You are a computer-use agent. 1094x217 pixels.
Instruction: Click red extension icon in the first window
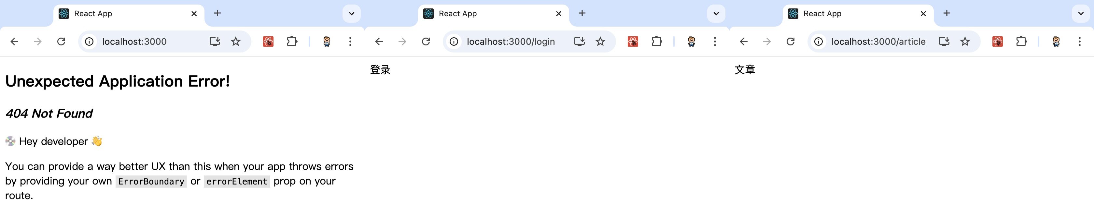pos(268,42)
